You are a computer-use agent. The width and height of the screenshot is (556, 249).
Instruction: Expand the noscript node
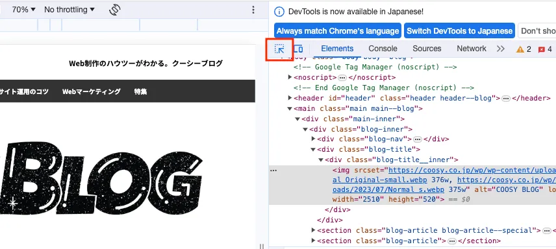tap(290, 77)
